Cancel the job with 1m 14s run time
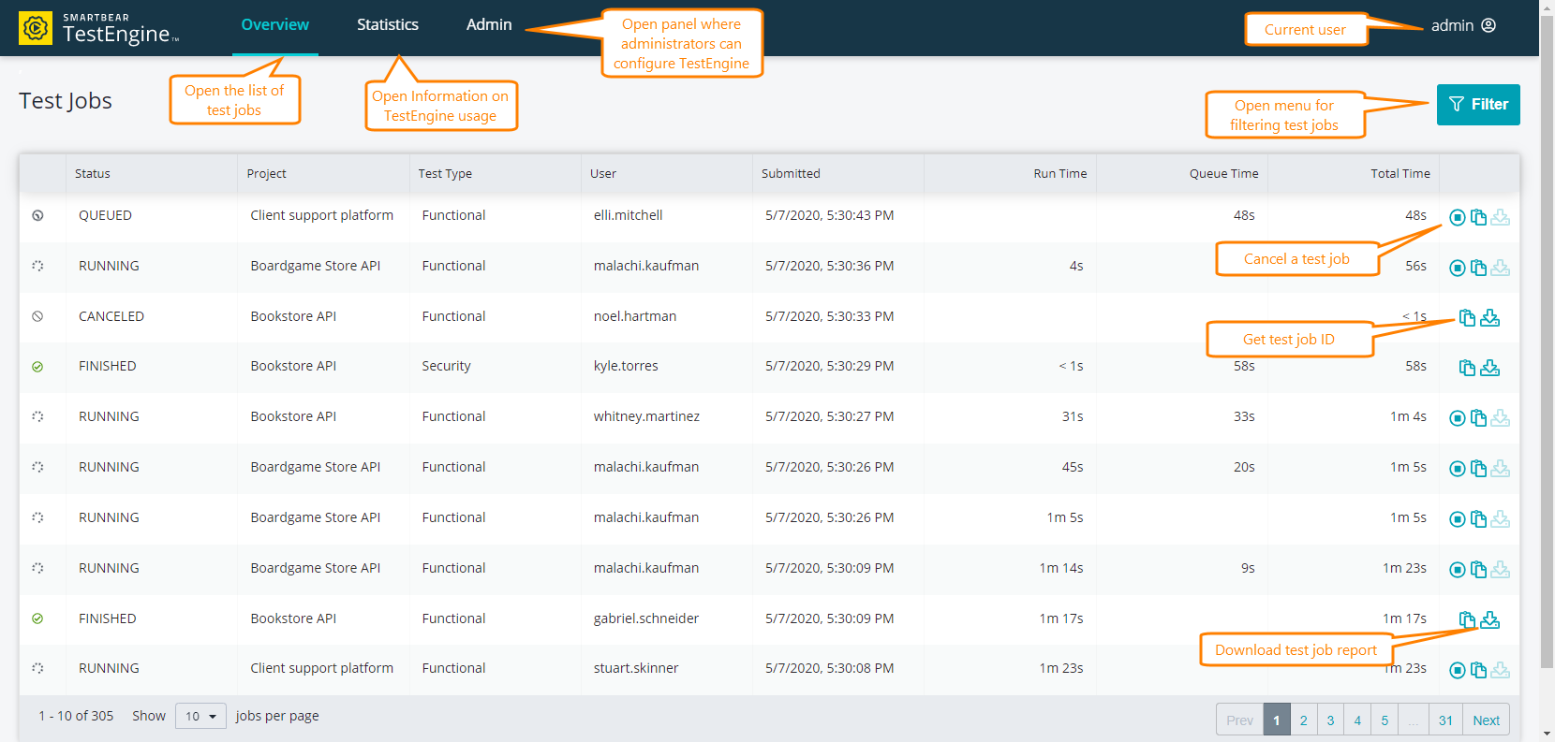Screen dimensions: 1555x742 point(1457,570)
